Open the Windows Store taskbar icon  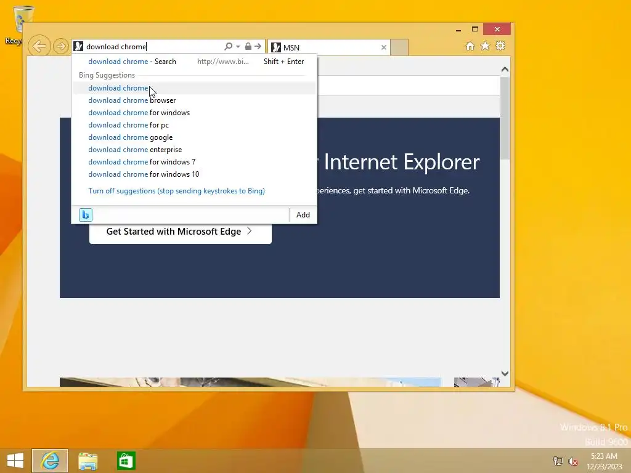click(x=126, y=461)
